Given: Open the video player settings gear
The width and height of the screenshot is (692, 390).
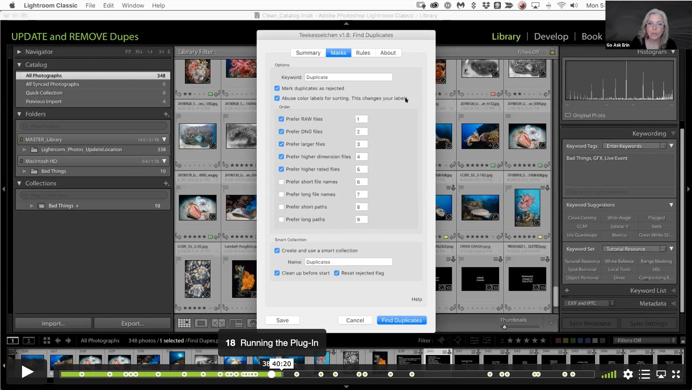Looking at the screenshot, I should pos(628,374).
